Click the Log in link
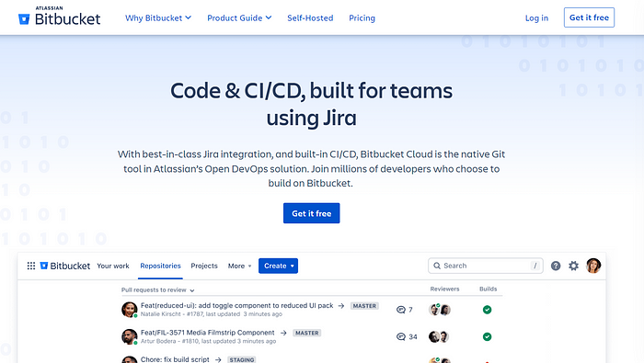The image size is (644, 363). (x=536, y=18)
